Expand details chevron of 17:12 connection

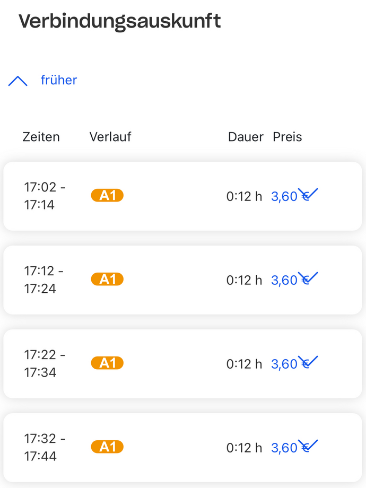point(308,277)
